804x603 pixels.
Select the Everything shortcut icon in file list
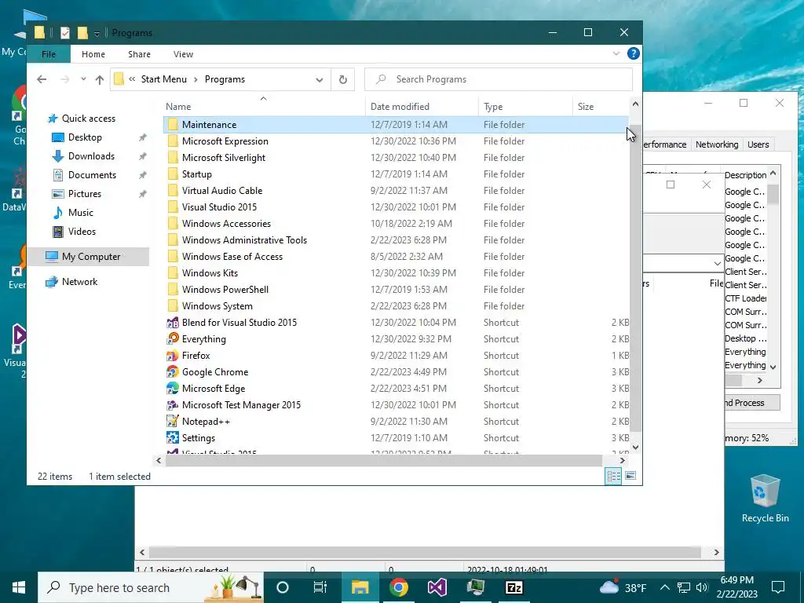point(173,339)
